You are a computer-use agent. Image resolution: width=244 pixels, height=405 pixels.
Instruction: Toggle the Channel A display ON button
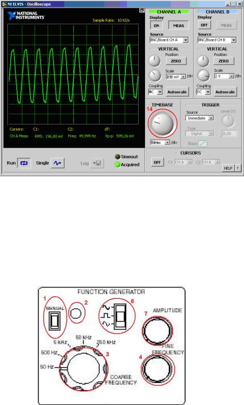(x=156, y=25)
